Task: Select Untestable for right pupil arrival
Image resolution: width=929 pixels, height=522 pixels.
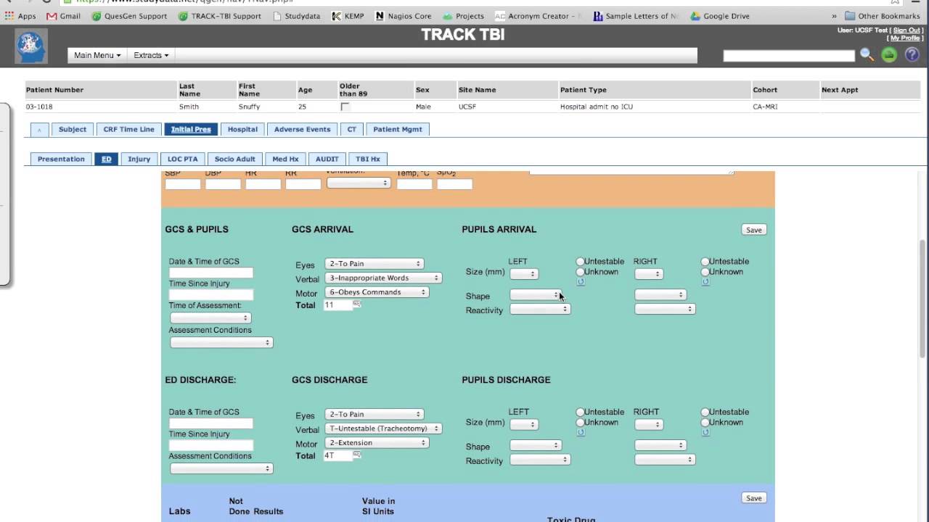Action: [705, 261]
